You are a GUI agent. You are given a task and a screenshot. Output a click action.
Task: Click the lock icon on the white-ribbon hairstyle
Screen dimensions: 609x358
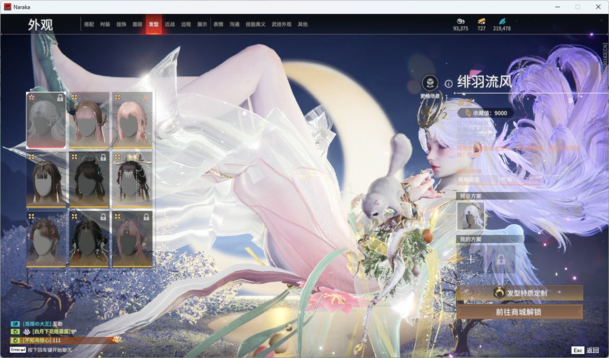tap(103, 217)
